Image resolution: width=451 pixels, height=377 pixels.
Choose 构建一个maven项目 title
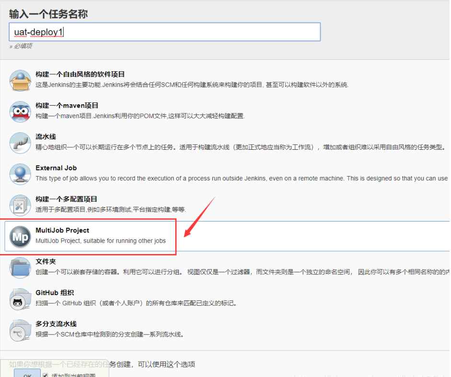tap(67, 105)
